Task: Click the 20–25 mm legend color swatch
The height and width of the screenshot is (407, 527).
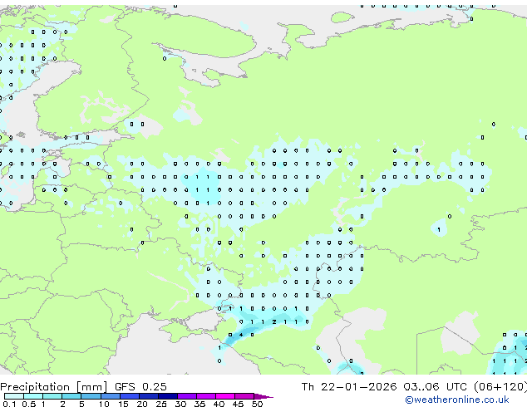Action: [x=148, y=396]
